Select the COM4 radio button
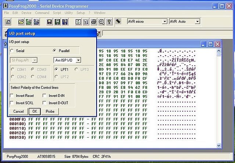Viewport: 235px width, 163px height. click(x=33, y=77)
